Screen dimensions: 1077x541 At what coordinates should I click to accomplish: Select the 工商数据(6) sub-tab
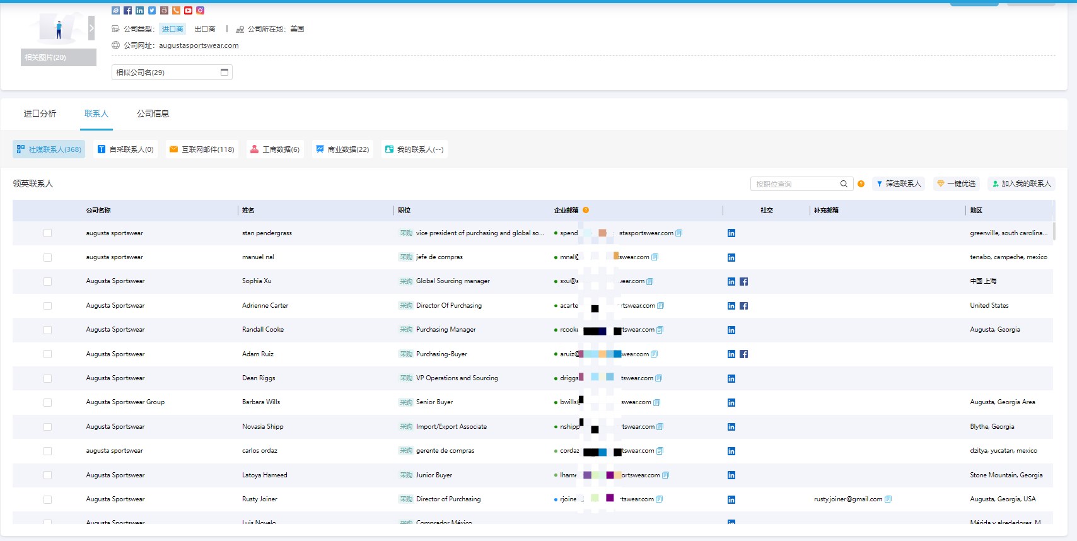275,149
